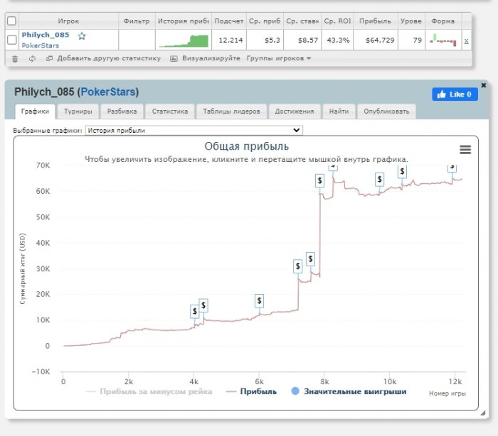Click the $ win flag near game 6k
The width and height of the screenshot is (498, 436).
259,300
